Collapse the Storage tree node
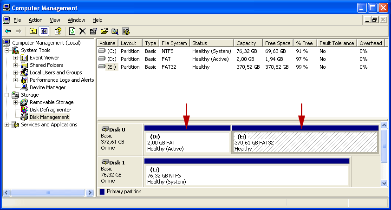 coord(7,95)
